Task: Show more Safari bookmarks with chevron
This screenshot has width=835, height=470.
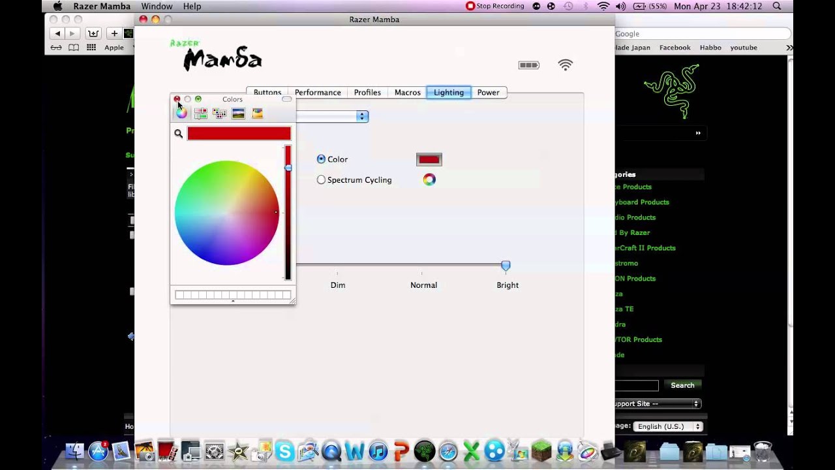Action: click(x=789, y=48)
